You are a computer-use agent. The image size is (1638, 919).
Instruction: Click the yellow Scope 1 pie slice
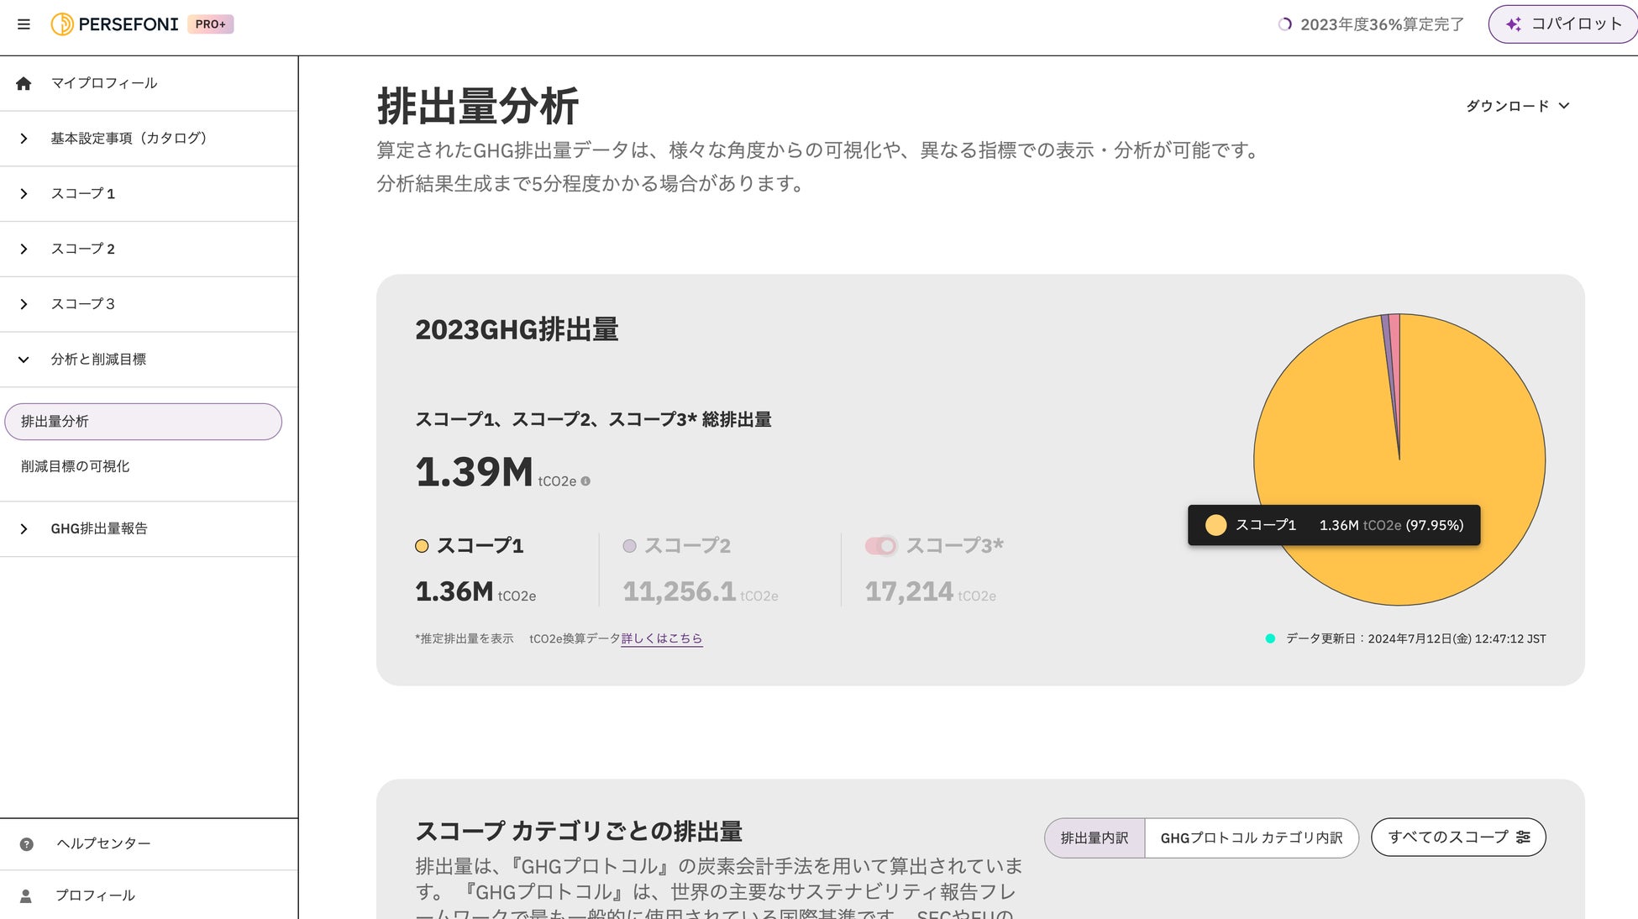[x=1344, y=420]
